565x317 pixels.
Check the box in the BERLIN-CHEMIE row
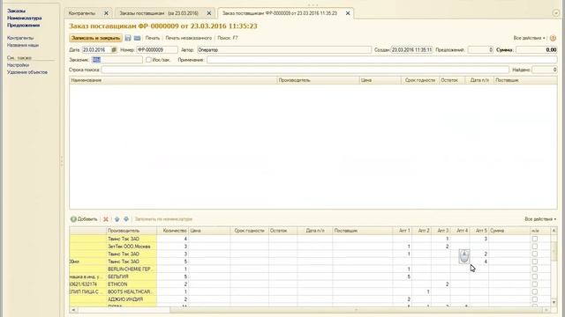pyautogui.click(x=535, y=269)
